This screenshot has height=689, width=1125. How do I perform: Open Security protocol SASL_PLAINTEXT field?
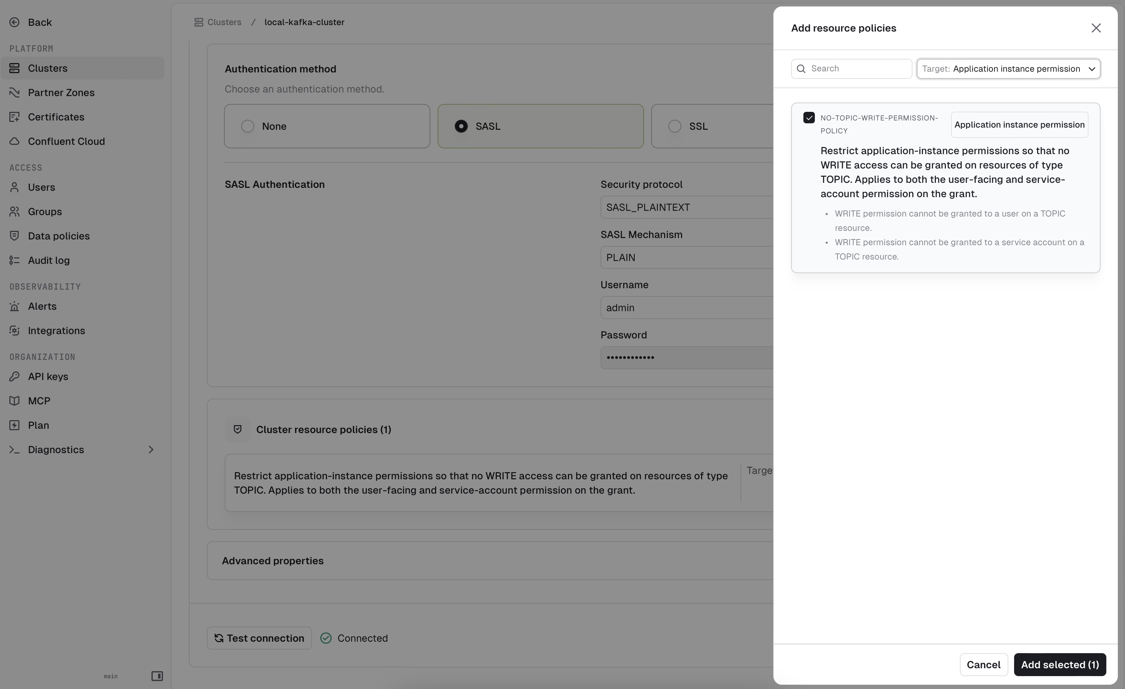tap(687, 208)
